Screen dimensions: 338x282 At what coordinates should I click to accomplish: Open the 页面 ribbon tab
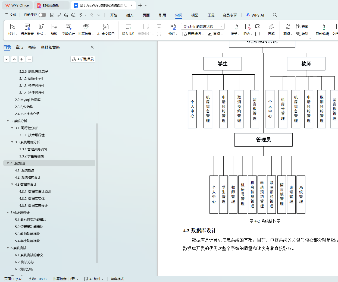click(146, 15)
